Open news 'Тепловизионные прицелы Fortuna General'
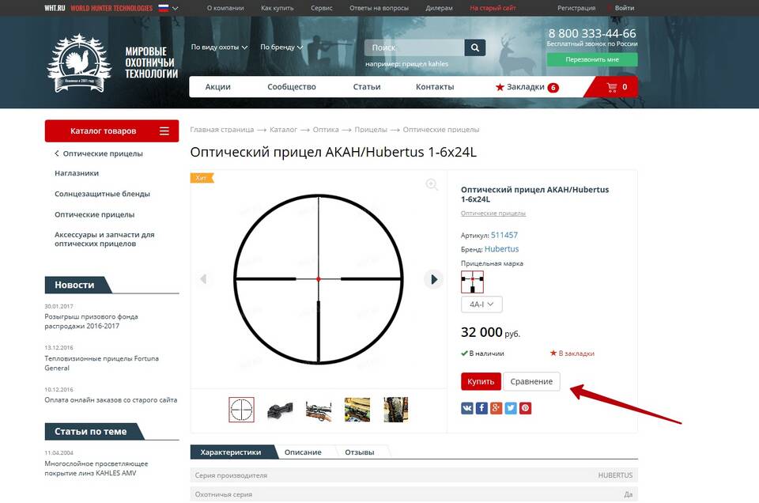The width and height of the screenshot is (759, 503). point(102,363)
